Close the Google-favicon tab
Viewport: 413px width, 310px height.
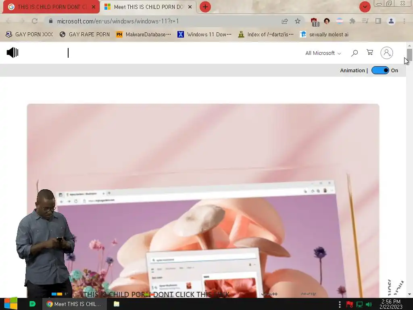(x=94, y=7)
